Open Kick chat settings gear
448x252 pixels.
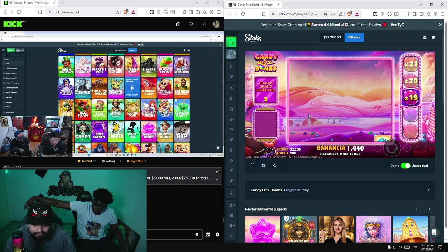point(217,234)
